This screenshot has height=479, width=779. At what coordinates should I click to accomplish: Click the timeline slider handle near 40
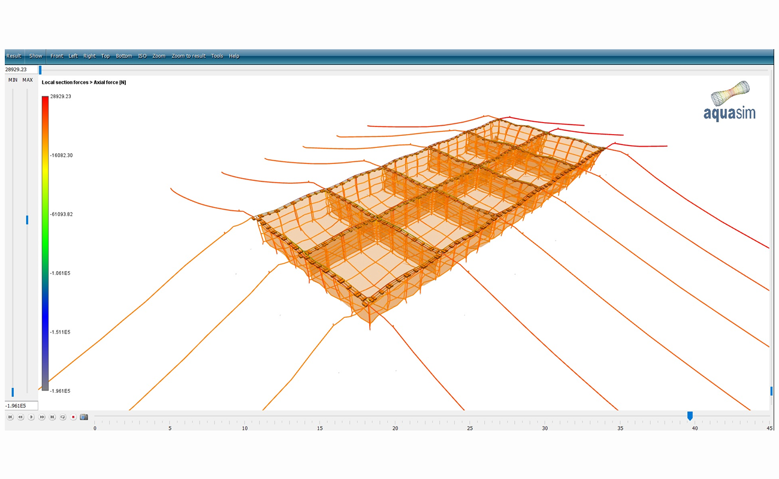coord(690,416)
